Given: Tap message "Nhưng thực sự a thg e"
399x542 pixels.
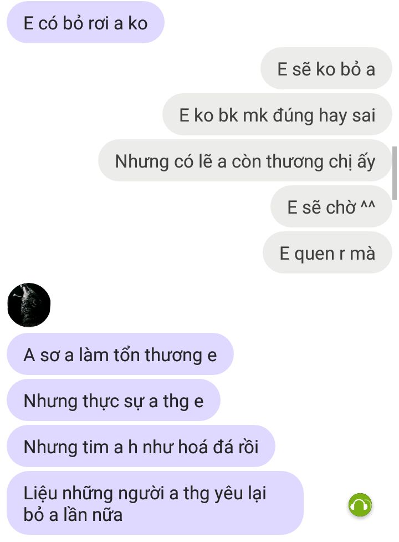Looking at the screenshot, I should (114, 401).
